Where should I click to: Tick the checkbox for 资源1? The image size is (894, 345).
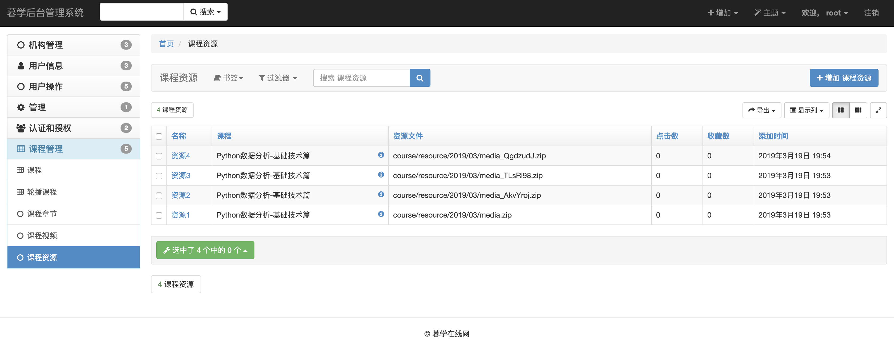(x=159, y=215)
